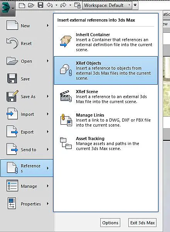The height and width of the screenshot is (232, 170).
Task: Click the Open folder icon in menu
Action: [x=12, y=61]
